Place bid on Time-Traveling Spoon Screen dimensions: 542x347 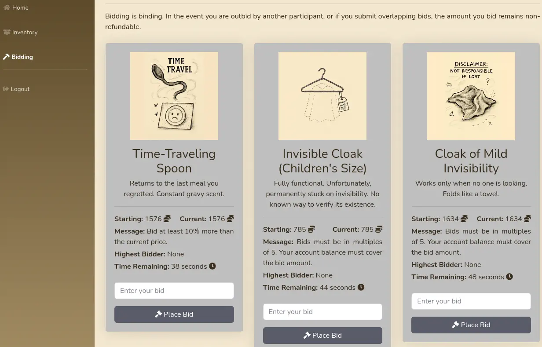[174, 314]
